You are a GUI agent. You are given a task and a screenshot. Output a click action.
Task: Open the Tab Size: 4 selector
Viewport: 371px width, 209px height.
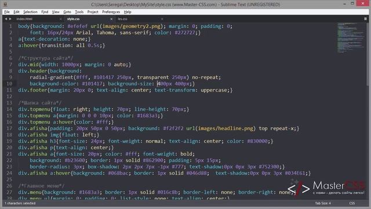[x=323, y=203]
